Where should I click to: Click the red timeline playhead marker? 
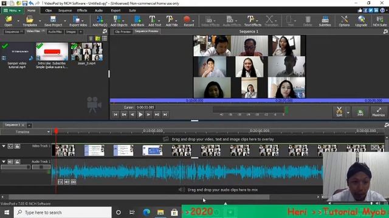pyautogui.click(x=57, y=131)
